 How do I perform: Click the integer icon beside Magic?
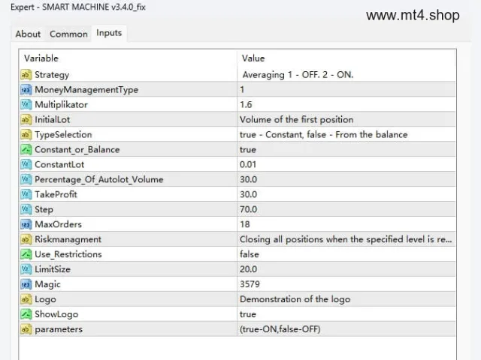[x=26, y=284]
